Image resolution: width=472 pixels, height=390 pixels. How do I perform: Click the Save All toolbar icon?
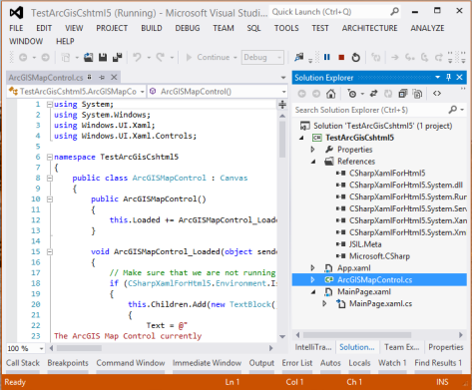(x=117, y=58)
